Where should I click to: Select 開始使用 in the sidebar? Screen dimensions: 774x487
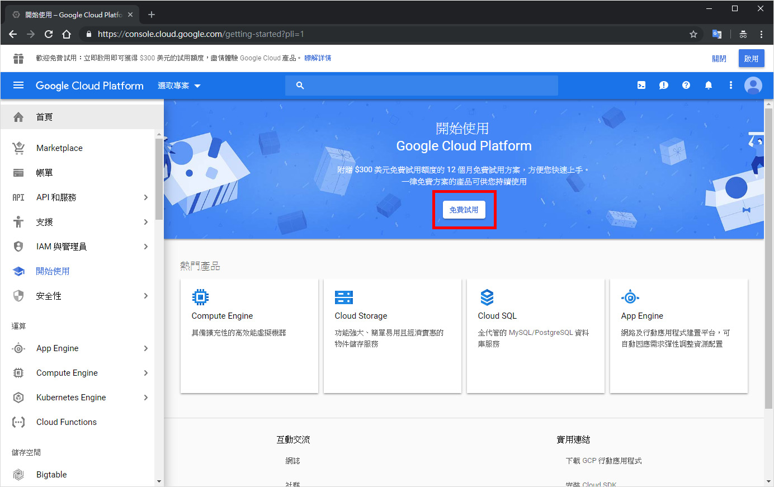coord(77,271)
